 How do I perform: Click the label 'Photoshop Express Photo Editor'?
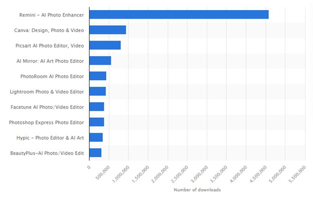point(47,122)
